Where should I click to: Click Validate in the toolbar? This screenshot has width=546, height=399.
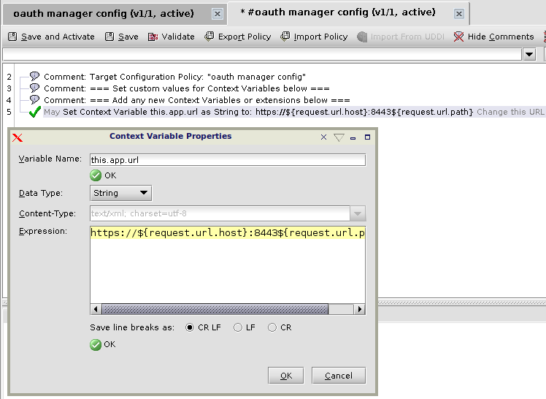point(172,37)
